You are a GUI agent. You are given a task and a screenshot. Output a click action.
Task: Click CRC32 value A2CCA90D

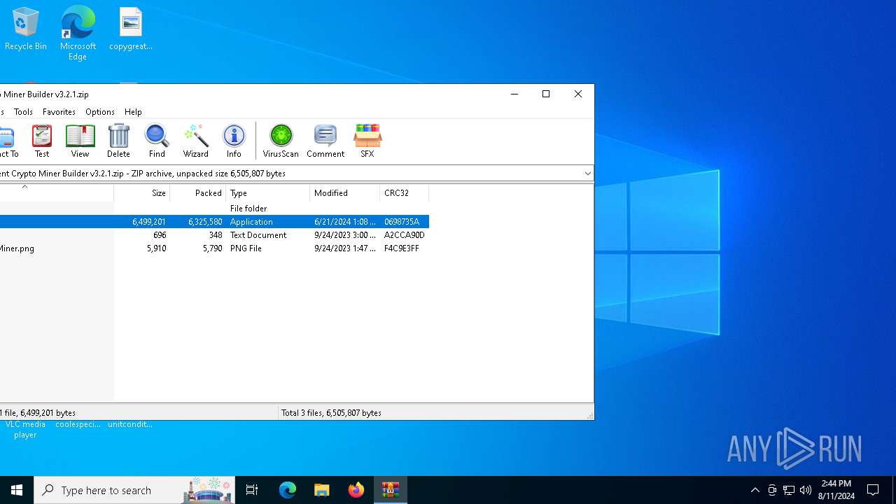(405, 235)
